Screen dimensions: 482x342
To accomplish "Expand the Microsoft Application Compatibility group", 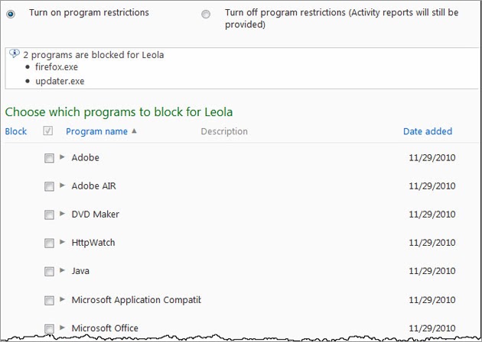I will [x=62, y=299].
